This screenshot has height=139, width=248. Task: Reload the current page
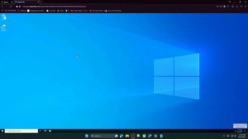pyautogui.click(x=11, y=7)
